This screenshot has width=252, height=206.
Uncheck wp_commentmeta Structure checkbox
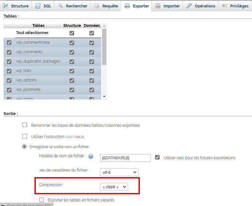tap(72, 43)
